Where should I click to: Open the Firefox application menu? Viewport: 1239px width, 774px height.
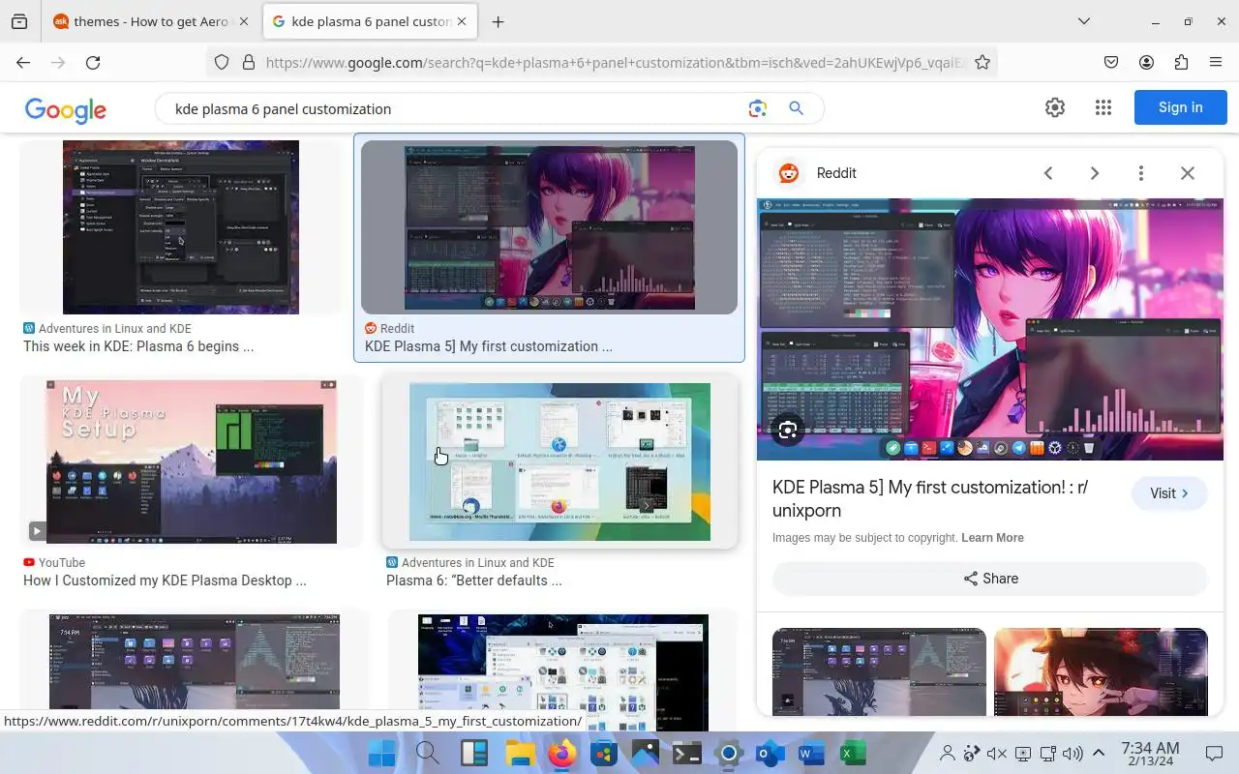[1216, 63]
